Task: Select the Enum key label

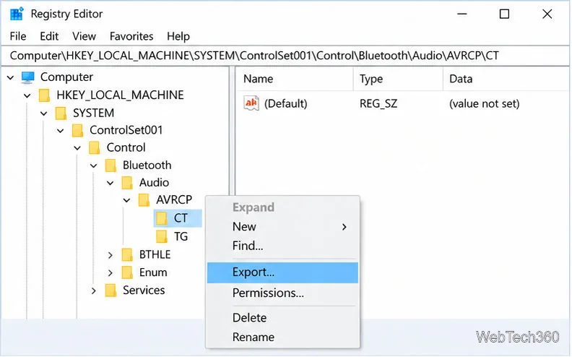Action: (x=153, y=272)
